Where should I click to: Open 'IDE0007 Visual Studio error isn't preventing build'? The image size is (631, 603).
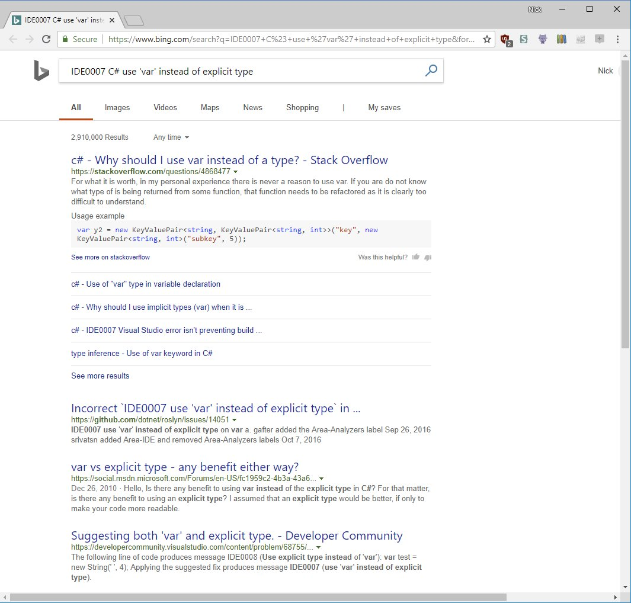(166, 331)
